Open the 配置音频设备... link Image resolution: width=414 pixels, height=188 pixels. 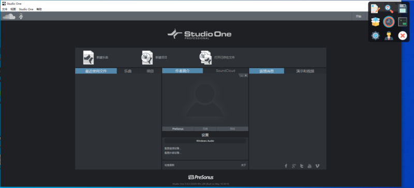(173, 148)
